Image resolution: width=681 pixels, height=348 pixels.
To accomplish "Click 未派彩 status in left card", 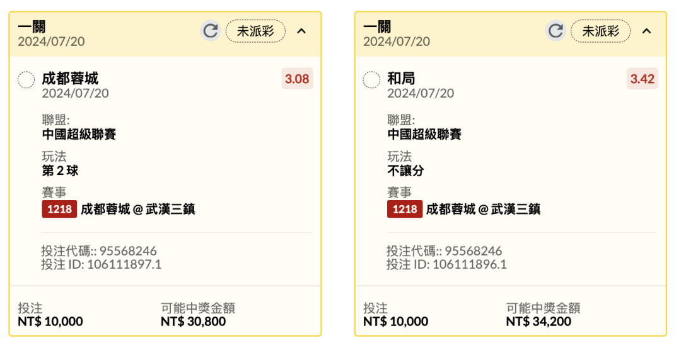I will tap(255, 31).
